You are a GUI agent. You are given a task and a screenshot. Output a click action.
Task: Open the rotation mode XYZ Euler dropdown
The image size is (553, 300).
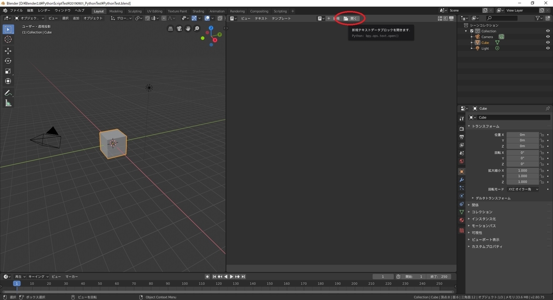(x=523, y=189)
